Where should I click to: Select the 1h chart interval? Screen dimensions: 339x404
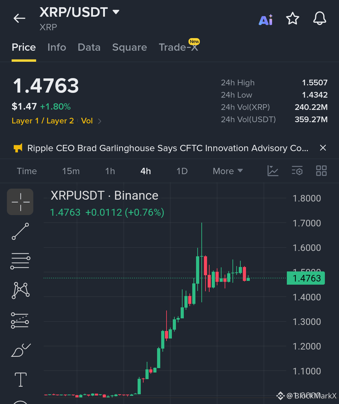(110, 171)
